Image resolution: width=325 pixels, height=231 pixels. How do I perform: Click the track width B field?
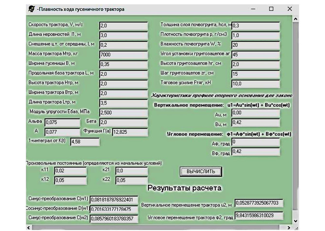click(123, 64)
